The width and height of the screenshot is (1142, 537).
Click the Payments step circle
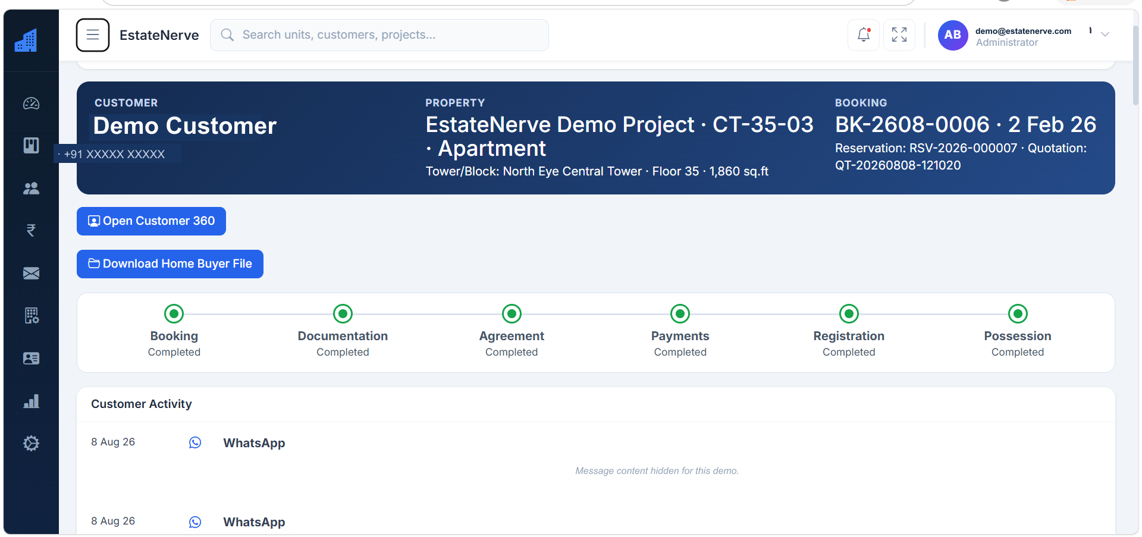coord(680,313)
